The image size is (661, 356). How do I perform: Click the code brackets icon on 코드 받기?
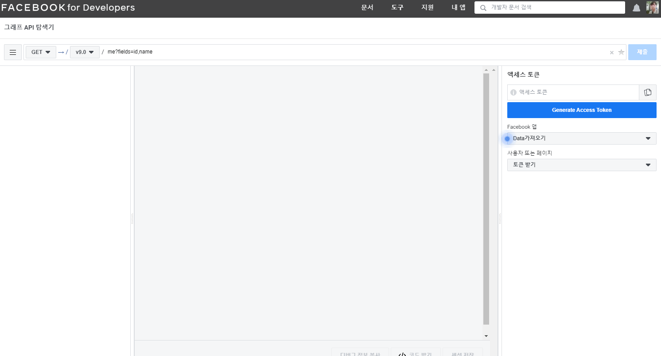point(402,354)
